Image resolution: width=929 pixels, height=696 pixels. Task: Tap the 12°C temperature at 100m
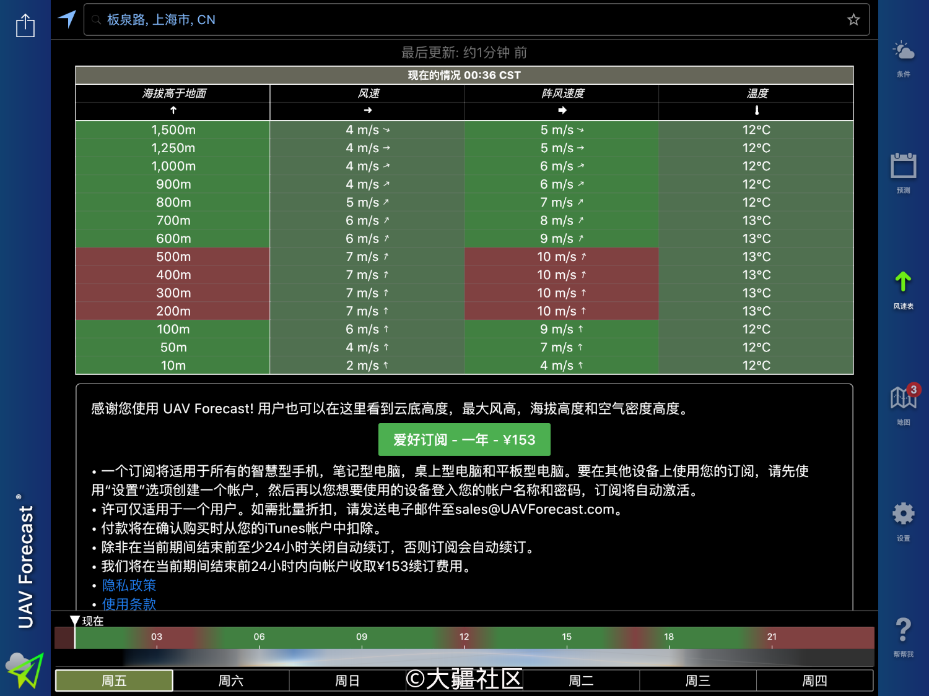pyautogui.click(x=757, y=329)
